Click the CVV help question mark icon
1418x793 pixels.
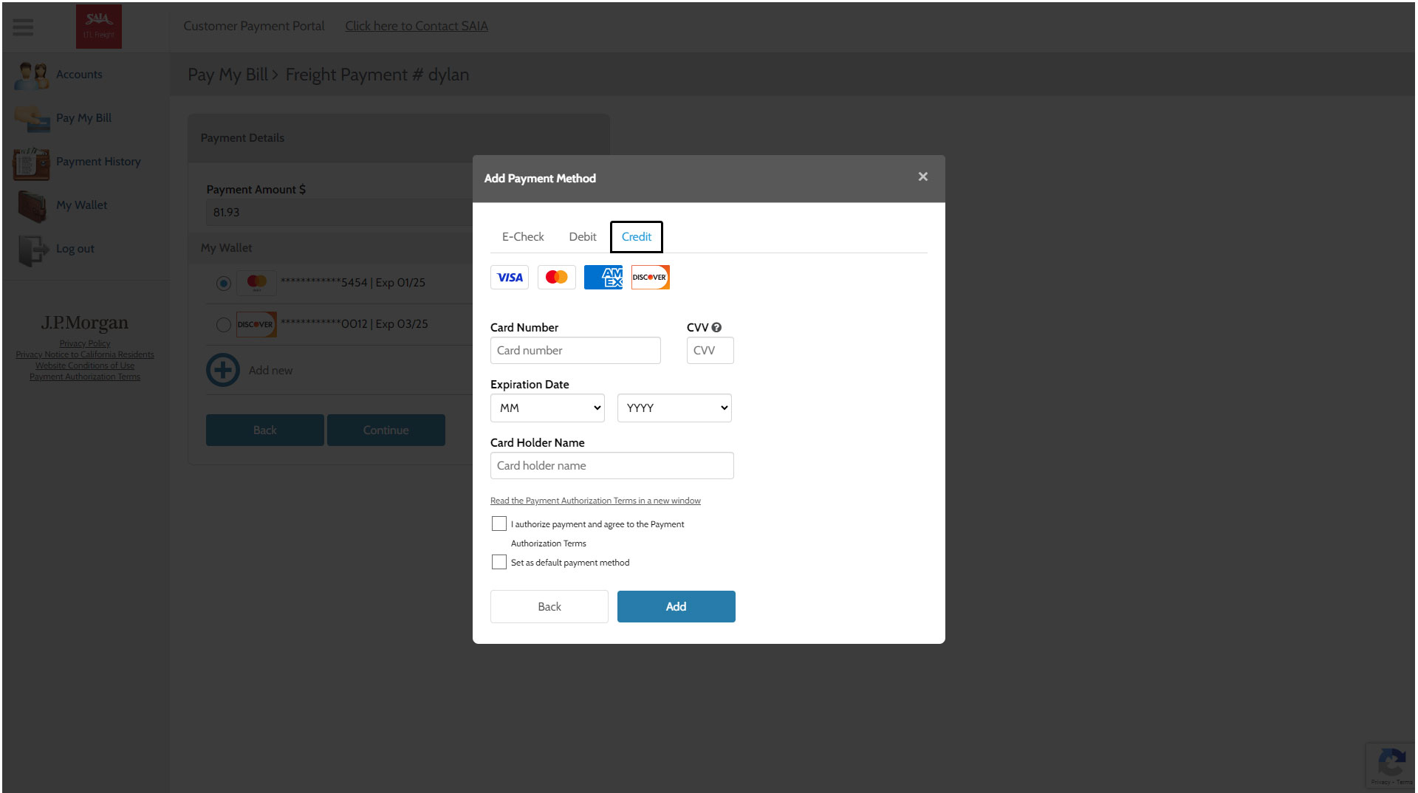click(716, 328)
